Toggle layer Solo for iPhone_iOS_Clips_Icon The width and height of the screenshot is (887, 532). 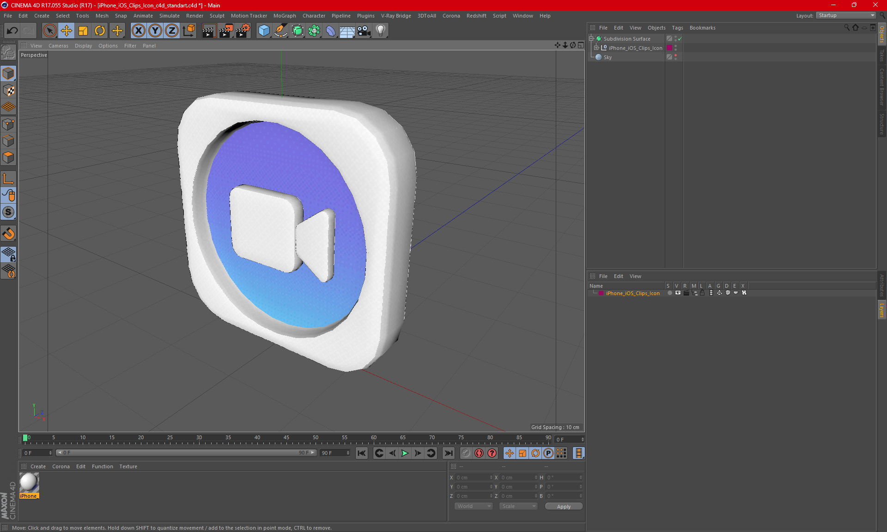tap(669, 293)
